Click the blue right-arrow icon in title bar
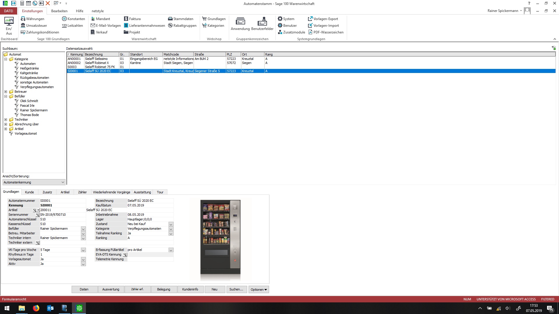Viewport: 559px width, 314px height. [13, 3]
